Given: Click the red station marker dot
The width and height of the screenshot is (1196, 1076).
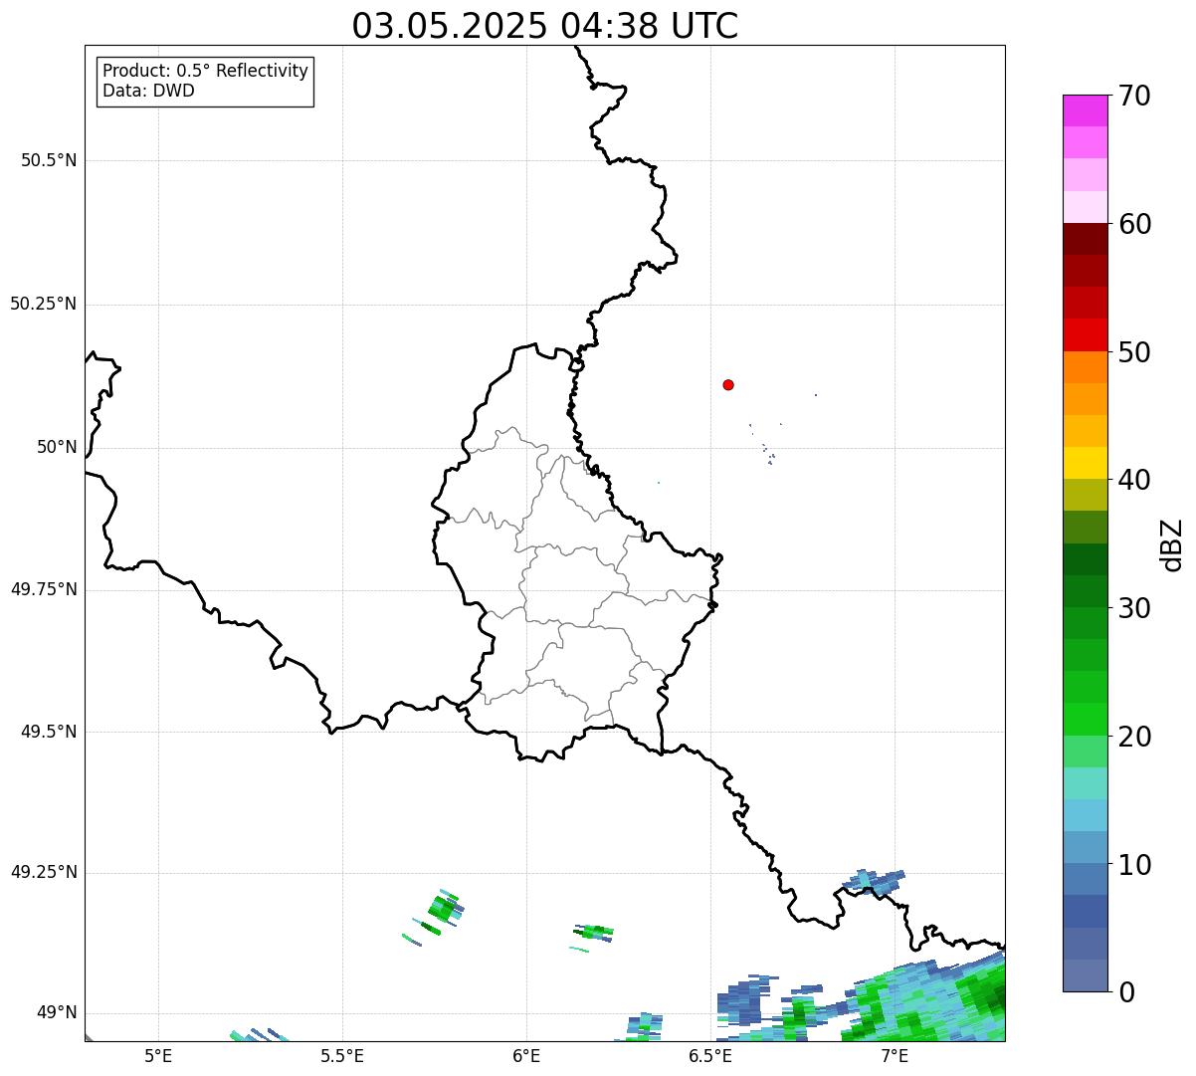Looking at the screenshot, I should click(728, 384).
